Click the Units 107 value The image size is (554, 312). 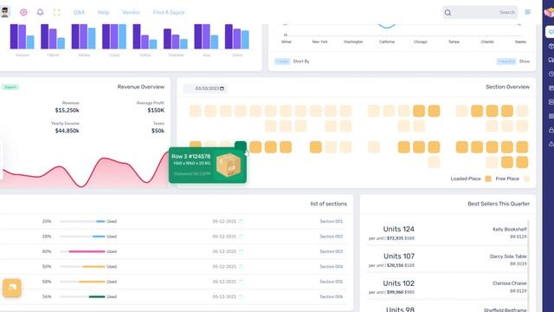(399, 257)
